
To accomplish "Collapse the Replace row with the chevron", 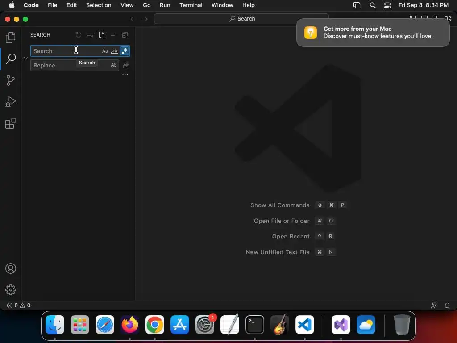I will pos(25,58).
